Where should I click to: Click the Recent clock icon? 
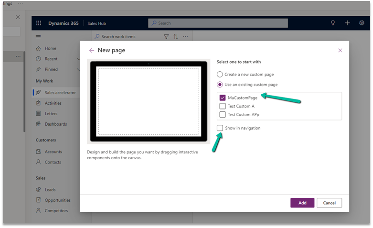(x=38, y=59)
